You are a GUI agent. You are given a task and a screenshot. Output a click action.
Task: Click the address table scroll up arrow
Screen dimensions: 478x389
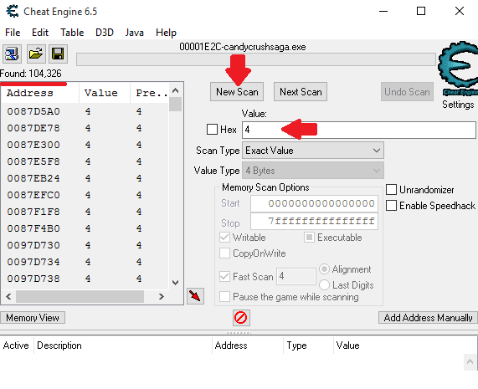470,362
